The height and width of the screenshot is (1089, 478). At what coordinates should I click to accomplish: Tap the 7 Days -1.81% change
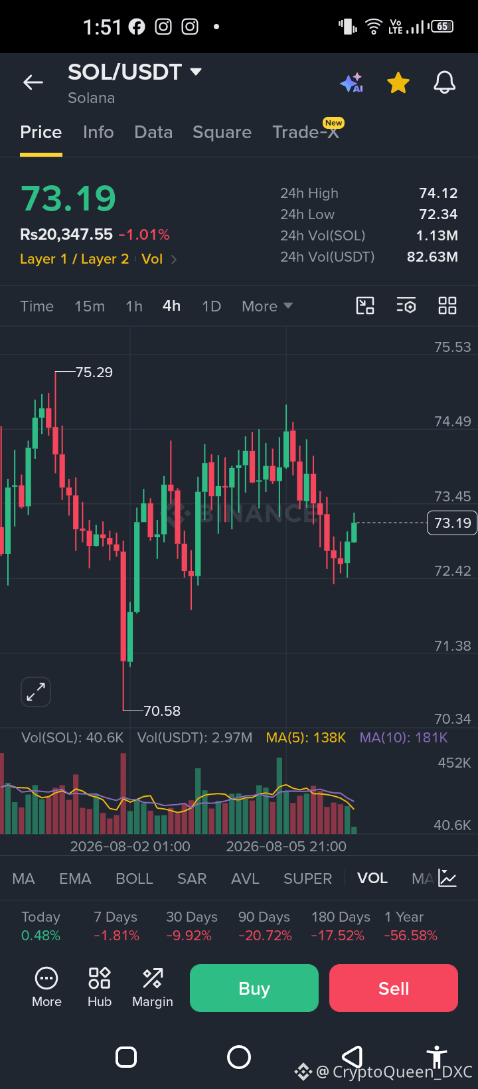116,926
